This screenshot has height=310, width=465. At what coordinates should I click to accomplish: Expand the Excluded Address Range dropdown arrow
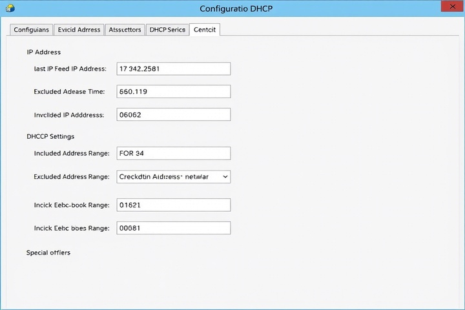[x=224, y=176]
